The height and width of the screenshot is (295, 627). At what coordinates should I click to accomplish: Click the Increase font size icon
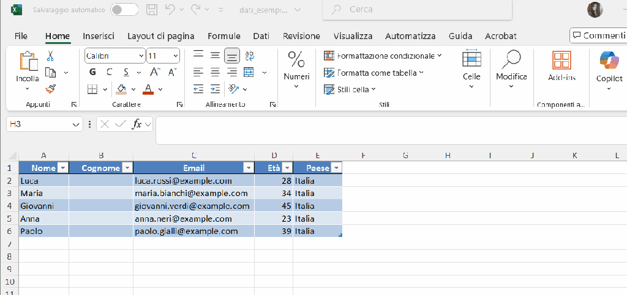pyautogui.click(x=154, y=72)
